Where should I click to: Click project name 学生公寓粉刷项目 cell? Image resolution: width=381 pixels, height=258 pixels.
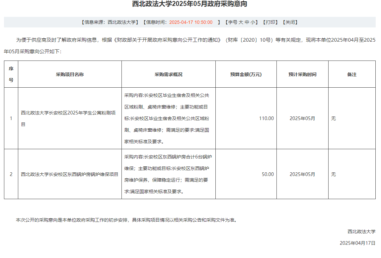pyautogui.click(x=70, y=118)
